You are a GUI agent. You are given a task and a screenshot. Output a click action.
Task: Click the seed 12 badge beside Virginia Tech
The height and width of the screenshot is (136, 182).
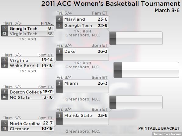(x=5, y=34)
